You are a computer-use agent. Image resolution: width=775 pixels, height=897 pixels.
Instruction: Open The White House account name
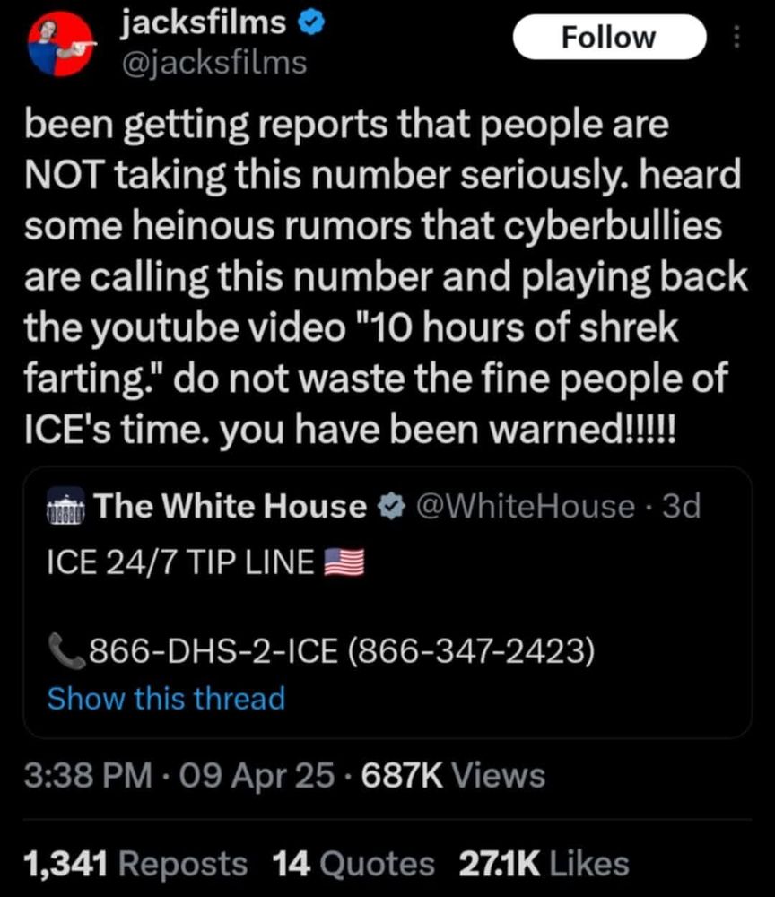[x=231, y=506]
